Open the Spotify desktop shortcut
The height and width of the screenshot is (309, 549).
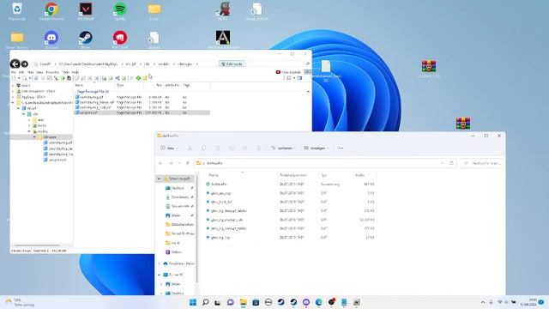(x=120, y=11)
